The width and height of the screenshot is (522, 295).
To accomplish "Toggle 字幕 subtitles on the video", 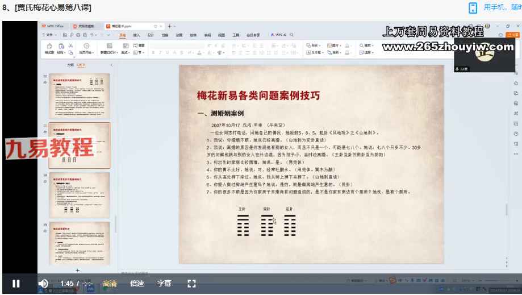I will pos(164,283).
